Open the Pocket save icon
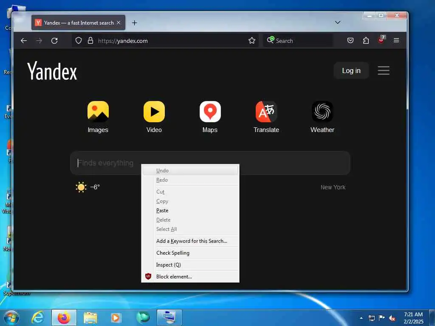The image size is (435, 326). tap(350, 40)
